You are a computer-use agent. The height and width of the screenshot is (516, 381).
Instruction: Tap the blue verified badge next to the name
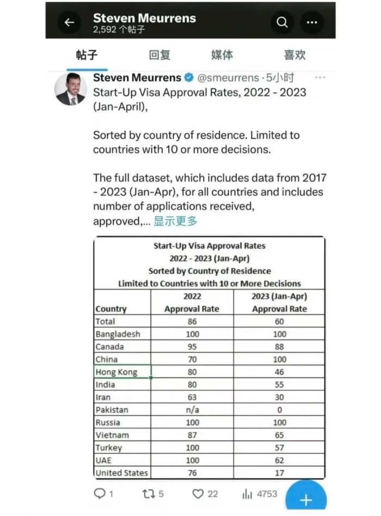(188, 77)
